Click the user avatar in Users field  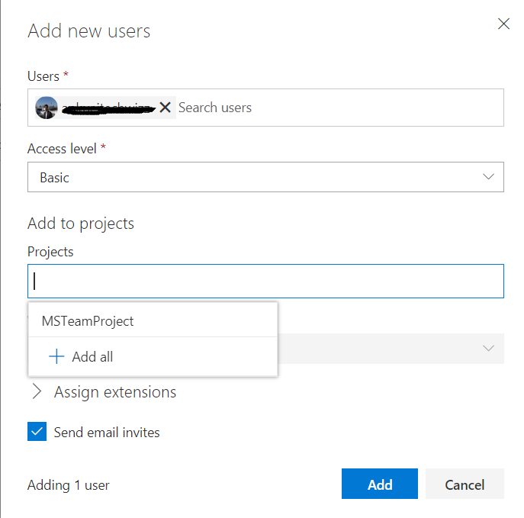click(x=47, y=108)
